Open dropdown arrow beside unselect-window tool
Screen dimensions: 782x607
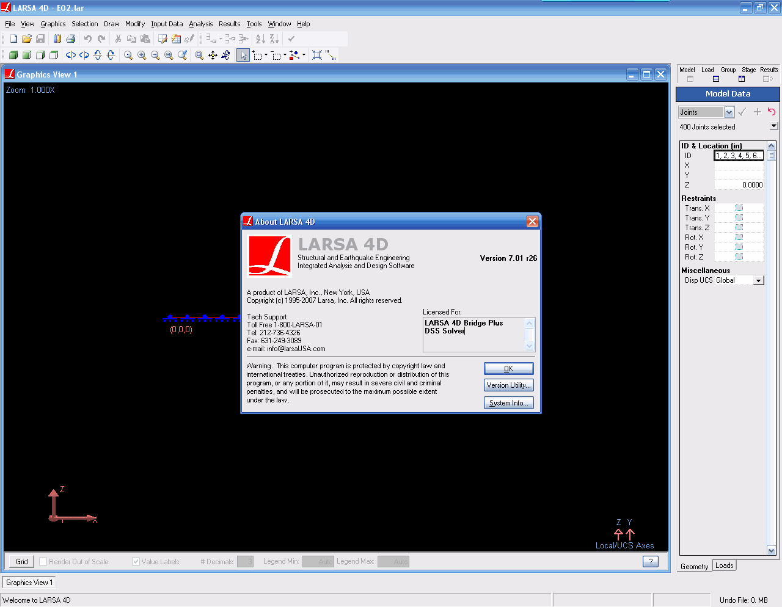[285, 55]
